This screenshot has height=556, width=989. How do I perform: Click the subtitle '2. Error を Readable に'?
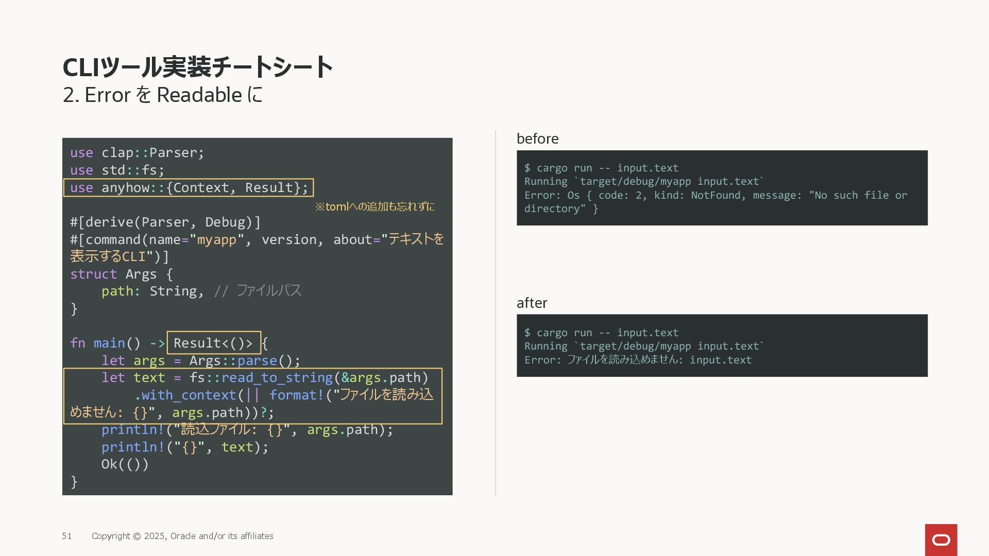pos(163,95)
